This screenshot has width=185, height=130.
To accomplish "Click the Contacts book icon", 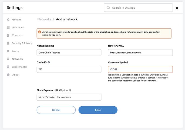I will click(x=8, y=35).
